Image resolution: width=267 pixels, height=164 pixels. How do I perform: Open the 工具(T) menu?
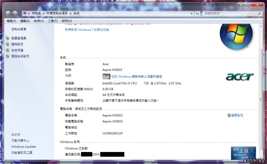pos(53,21)
